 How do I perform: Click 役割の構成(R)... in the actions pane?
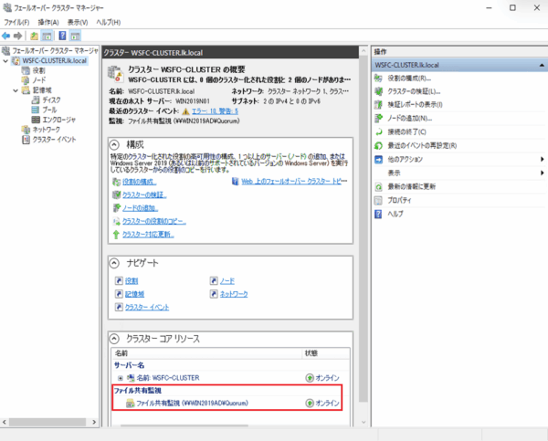[409, 79]
